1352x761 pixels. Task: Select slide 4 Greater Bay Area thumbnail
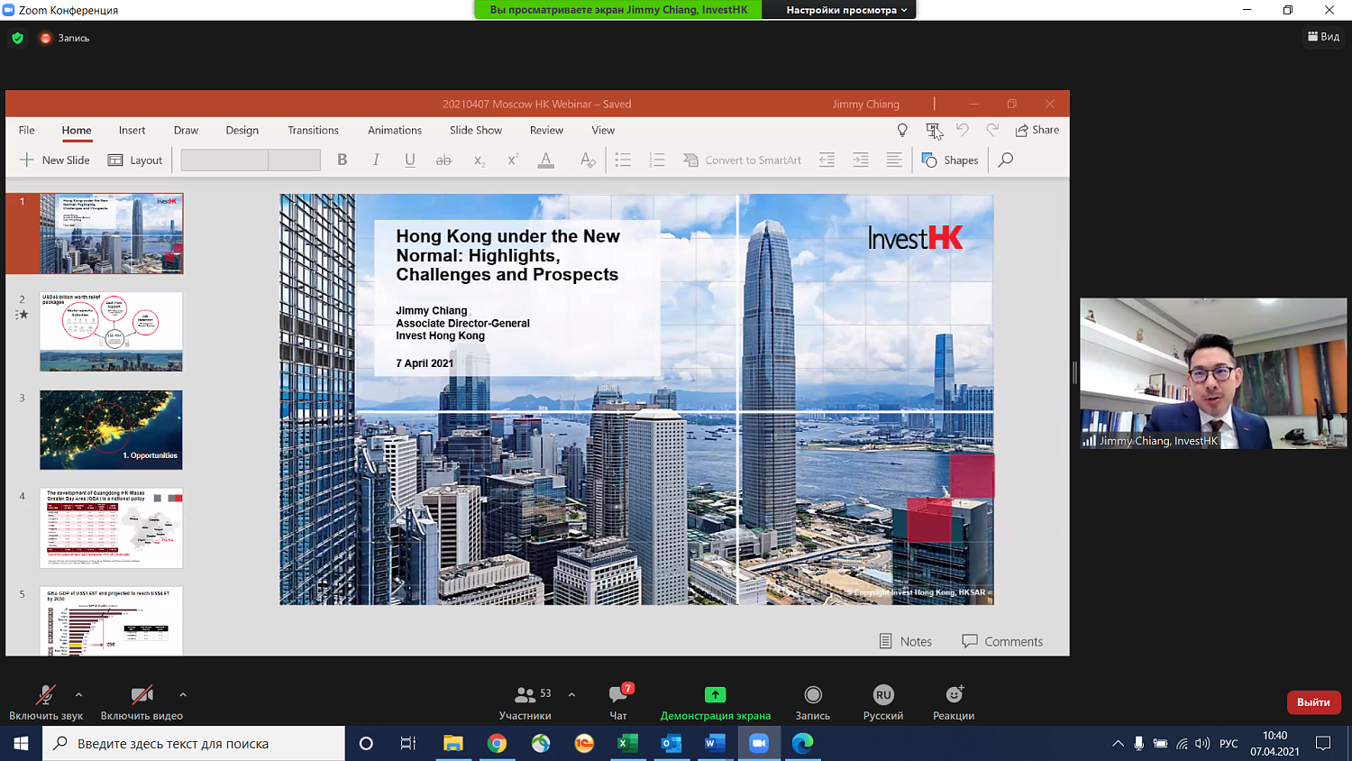tap(111, 528)
